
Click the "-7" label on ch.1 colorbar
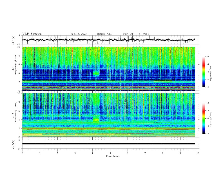pyautogui.click(x=208, y=87)
